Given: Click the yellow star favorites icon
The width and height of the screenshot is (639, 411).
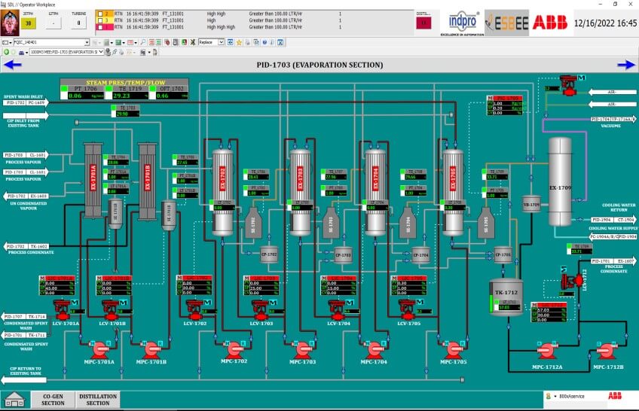Looking at the screenshot, I should [x=239, y=42].
